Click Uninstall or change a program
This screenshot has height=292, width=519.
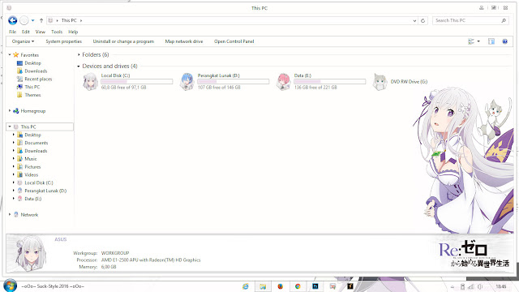pyautogui.click(x=123, y=41)
